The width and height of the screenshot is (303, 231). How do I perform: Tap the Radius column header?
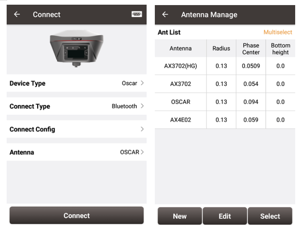(221, 48)
